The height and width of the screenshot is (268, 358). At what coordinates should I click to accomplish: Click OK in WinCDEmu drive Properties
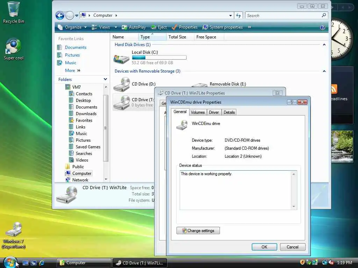(264, 247)
